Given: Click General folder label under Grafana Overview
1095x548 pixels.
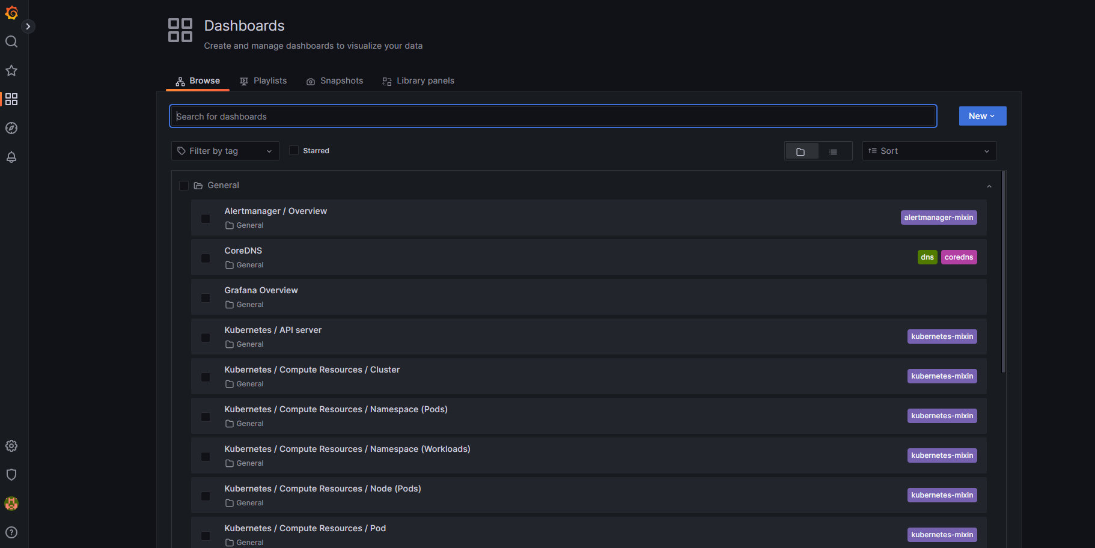Looking at the screenshot, I should (x=245, y=305).
